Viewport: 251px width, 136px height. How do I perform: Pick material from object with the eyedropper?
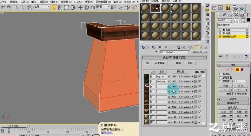pyautogui.click(x=157, y=52)
